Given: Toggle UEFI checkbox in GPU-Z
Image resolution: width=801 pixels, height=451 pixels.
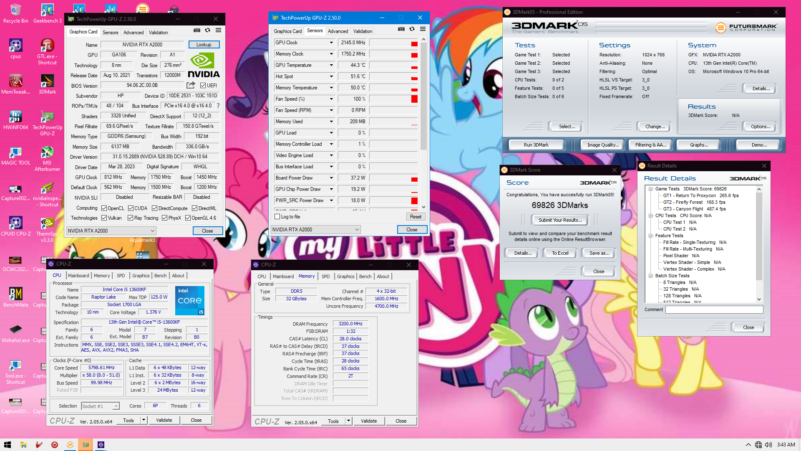Looking at the screenshot, I should point(203,86).
